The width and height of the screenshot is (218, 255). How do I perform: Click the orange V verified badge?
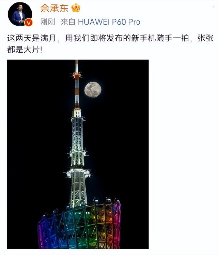click(x=29, y=23)
